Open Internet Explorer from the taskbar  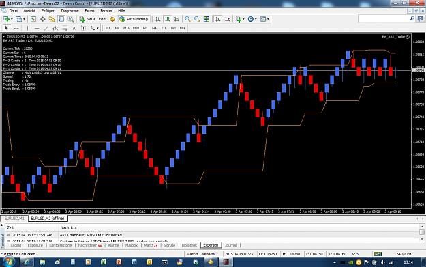coord(27,262)
